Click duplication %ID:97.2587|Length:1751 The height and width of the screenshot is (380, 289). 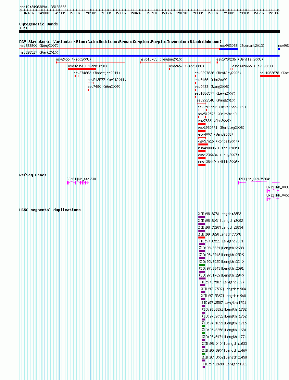click(224, 303)
